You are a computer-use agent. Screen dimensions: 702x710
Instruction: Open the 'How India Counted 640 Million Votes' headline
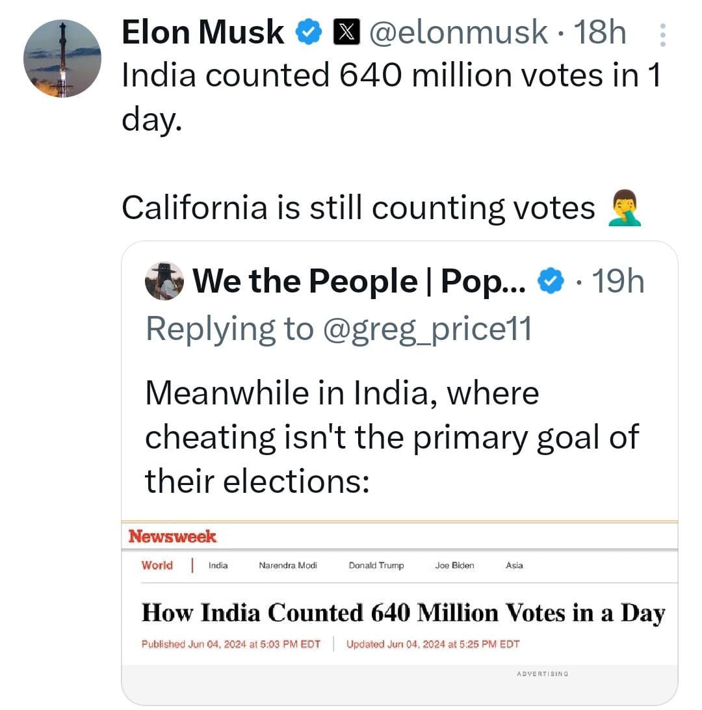pyautogui.click(x=403, y=613)
